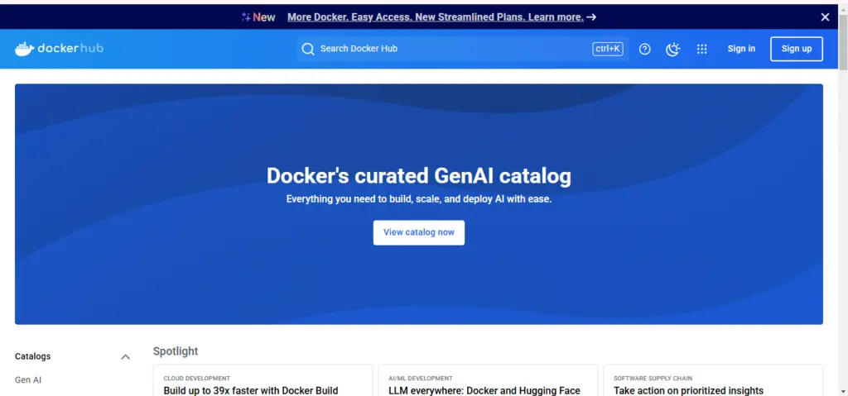This screenshot has height=396, width=848.
Task: Open the New Streamlined Plans banner link
Action: click(435, 17)
